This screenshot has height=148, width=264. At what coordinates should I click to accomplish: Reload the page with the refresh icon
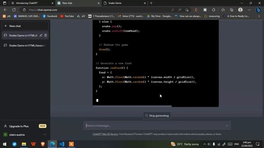pyautogui.click(x=14, y=10)
